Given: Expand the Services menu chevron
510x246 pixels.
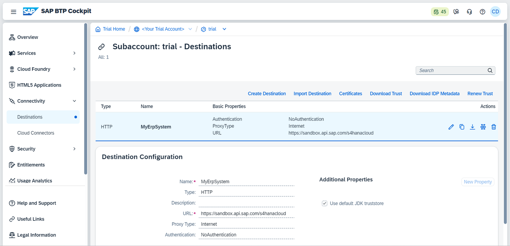Looking at the screenshot, I should (74, 53).
